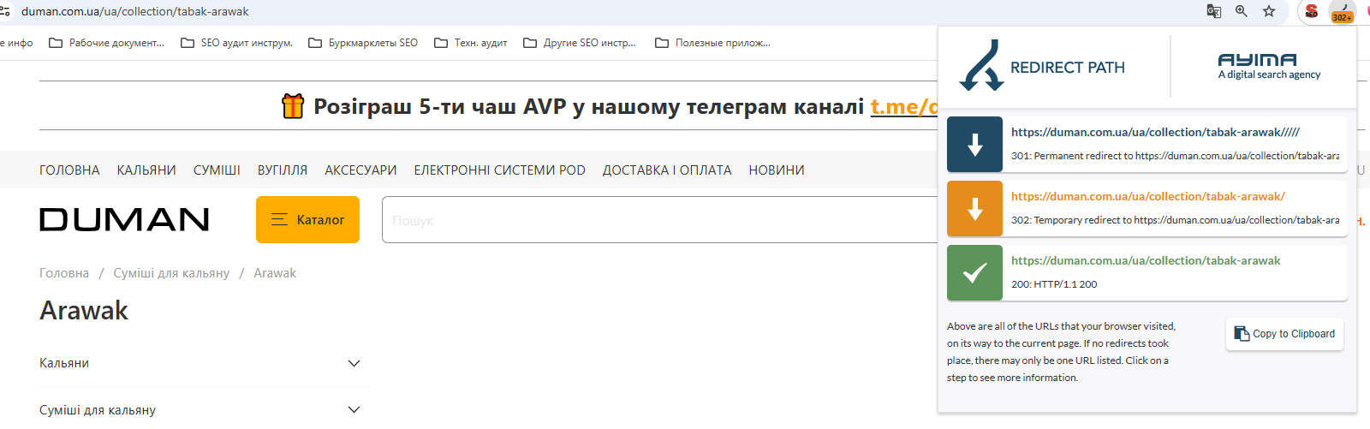Viewport: 1370px width, 429px height.
Task: Open the Полезные прилож... bookmarks folder
Action: [712, 43]
